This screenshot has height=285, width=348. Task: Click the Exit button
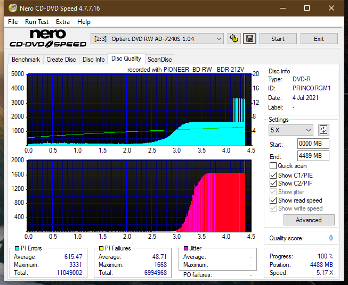click(x=319, y=39)
